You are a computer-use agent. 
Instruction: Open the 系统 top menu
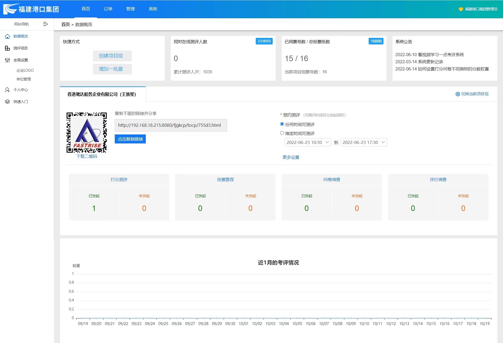pos(153,9)
